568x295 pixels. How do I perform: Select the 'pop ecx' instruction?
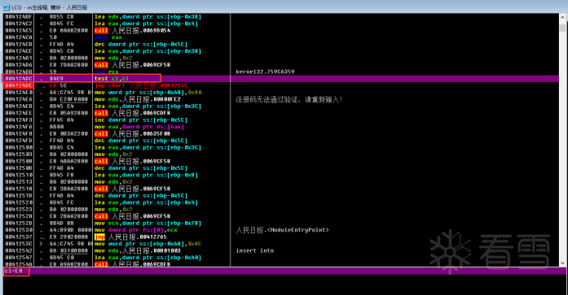(107, 72)
